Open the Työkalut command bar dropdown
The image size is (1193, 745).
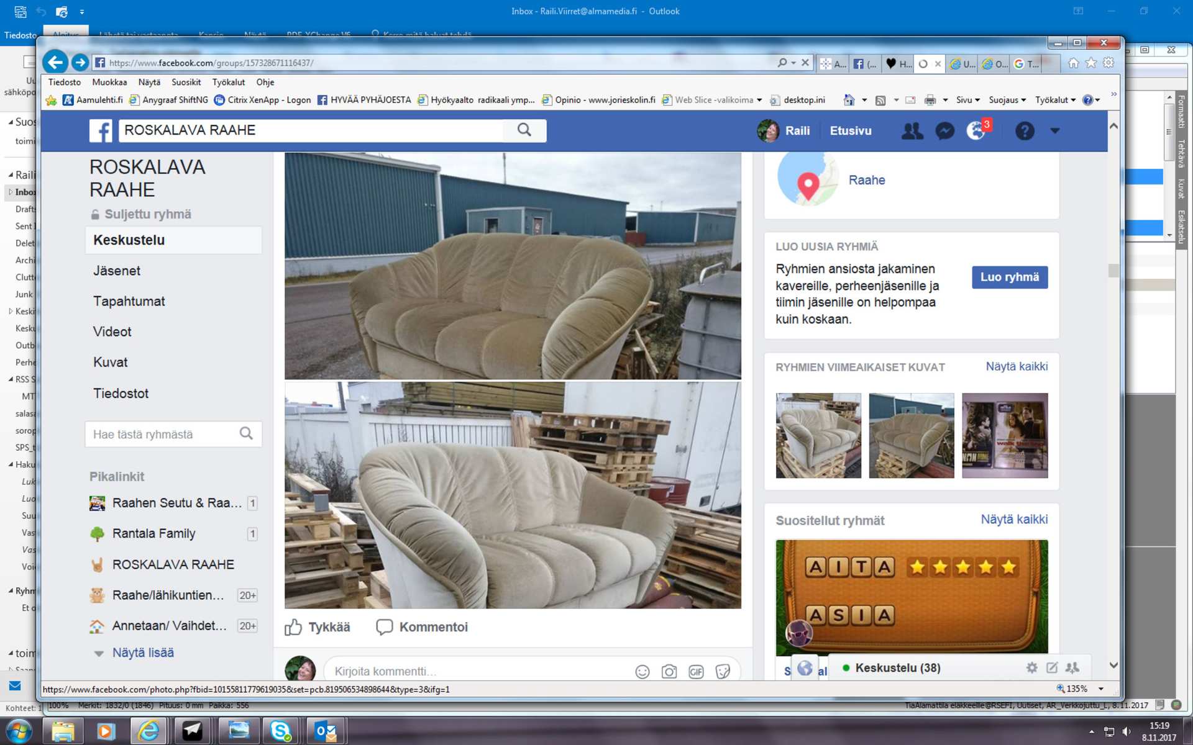click(1055, 100)
